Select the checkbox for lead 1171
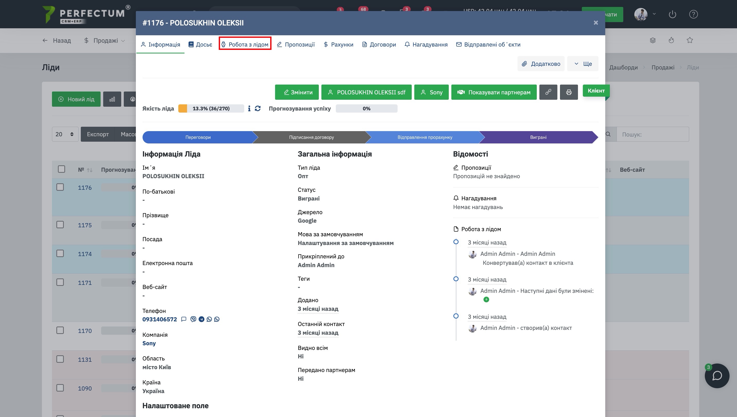 [x=60, y=282]
